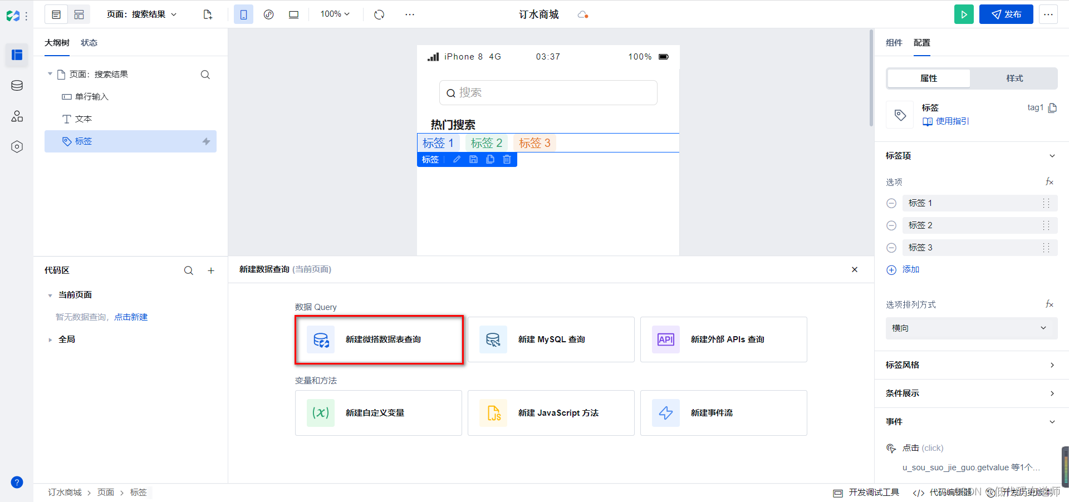This screenshot has height=502, width=1069.
Task: Open the components and shapes sidebar icon
Action: (17, 116)
